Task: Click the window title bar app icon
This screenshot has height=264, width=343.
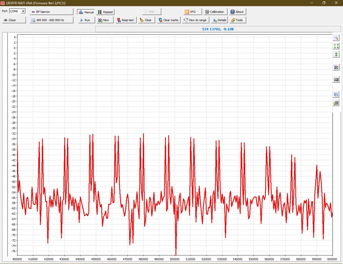Action: [x=3, y=3]
